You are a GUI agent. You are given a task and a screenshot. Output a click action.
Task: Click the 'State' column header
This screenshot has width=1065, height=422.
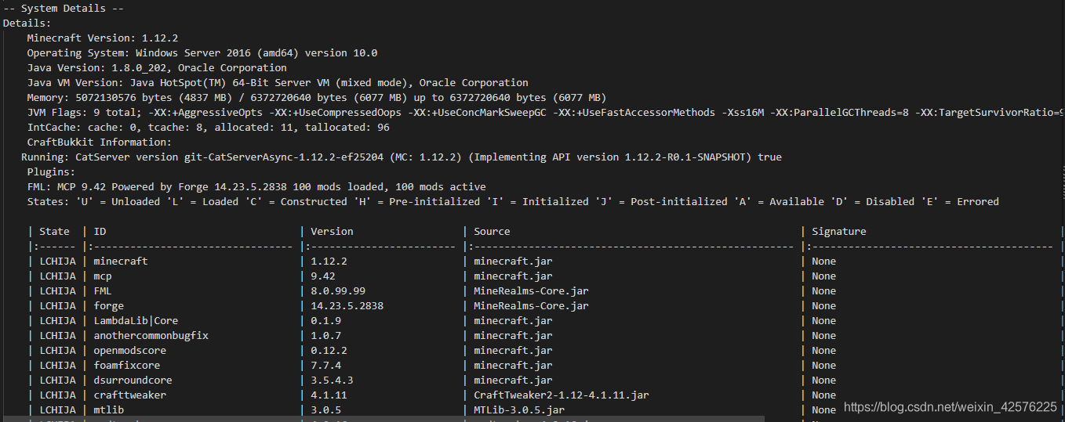[x=55, y=231]
